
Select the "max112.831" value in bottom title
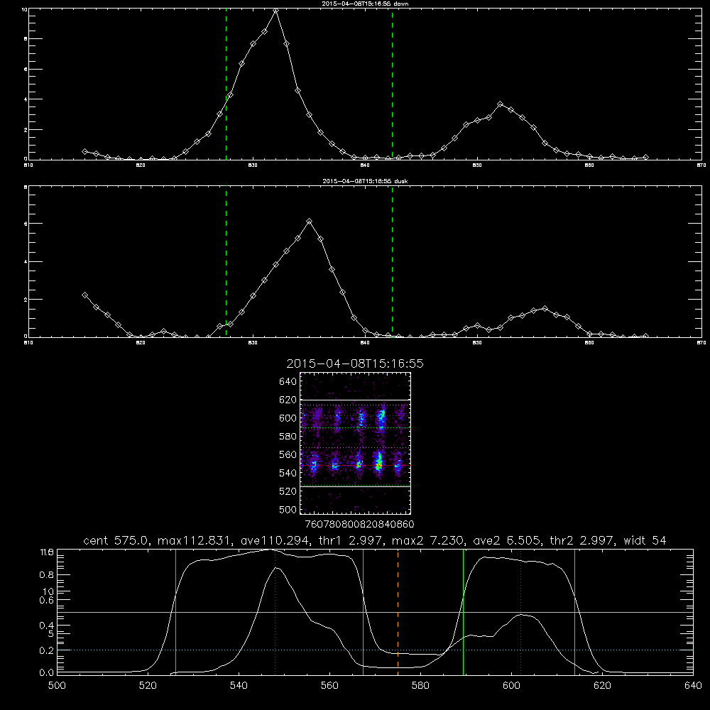click(x=195, y=540)
